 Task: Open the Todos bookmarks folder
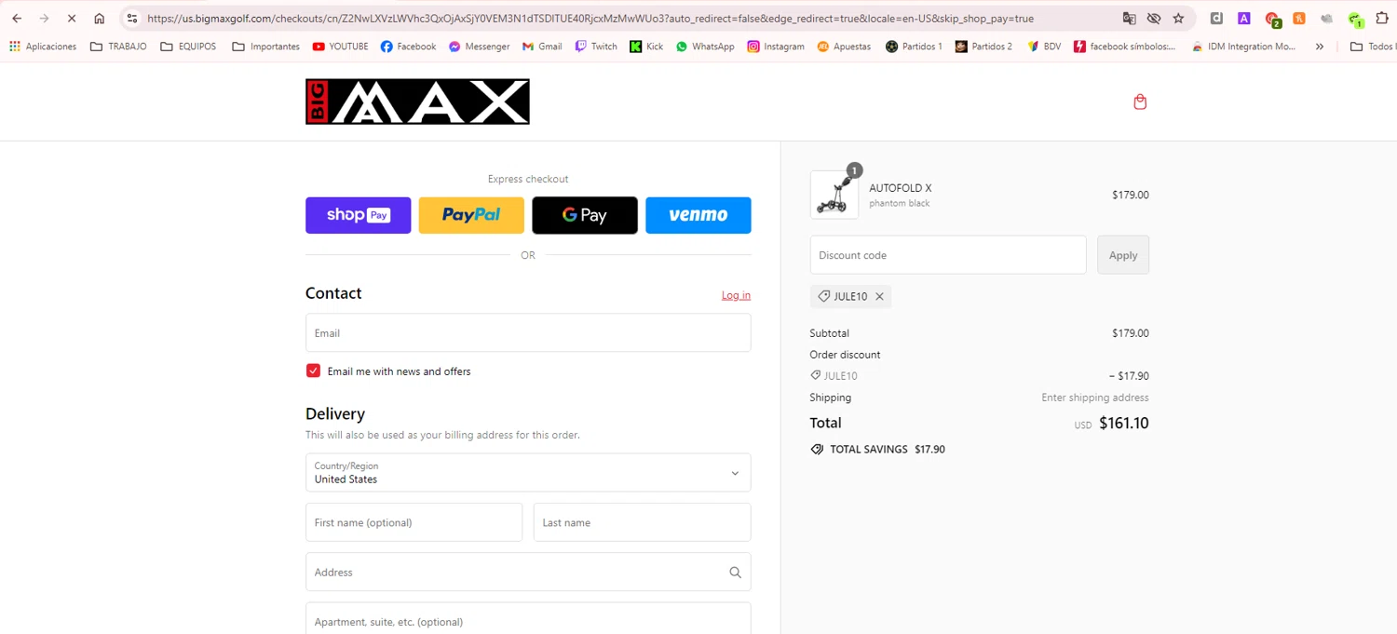[1373, 46]
